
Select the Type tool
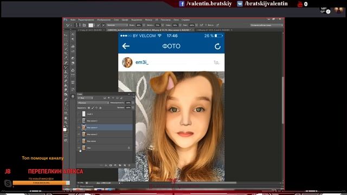pos(66,104)
